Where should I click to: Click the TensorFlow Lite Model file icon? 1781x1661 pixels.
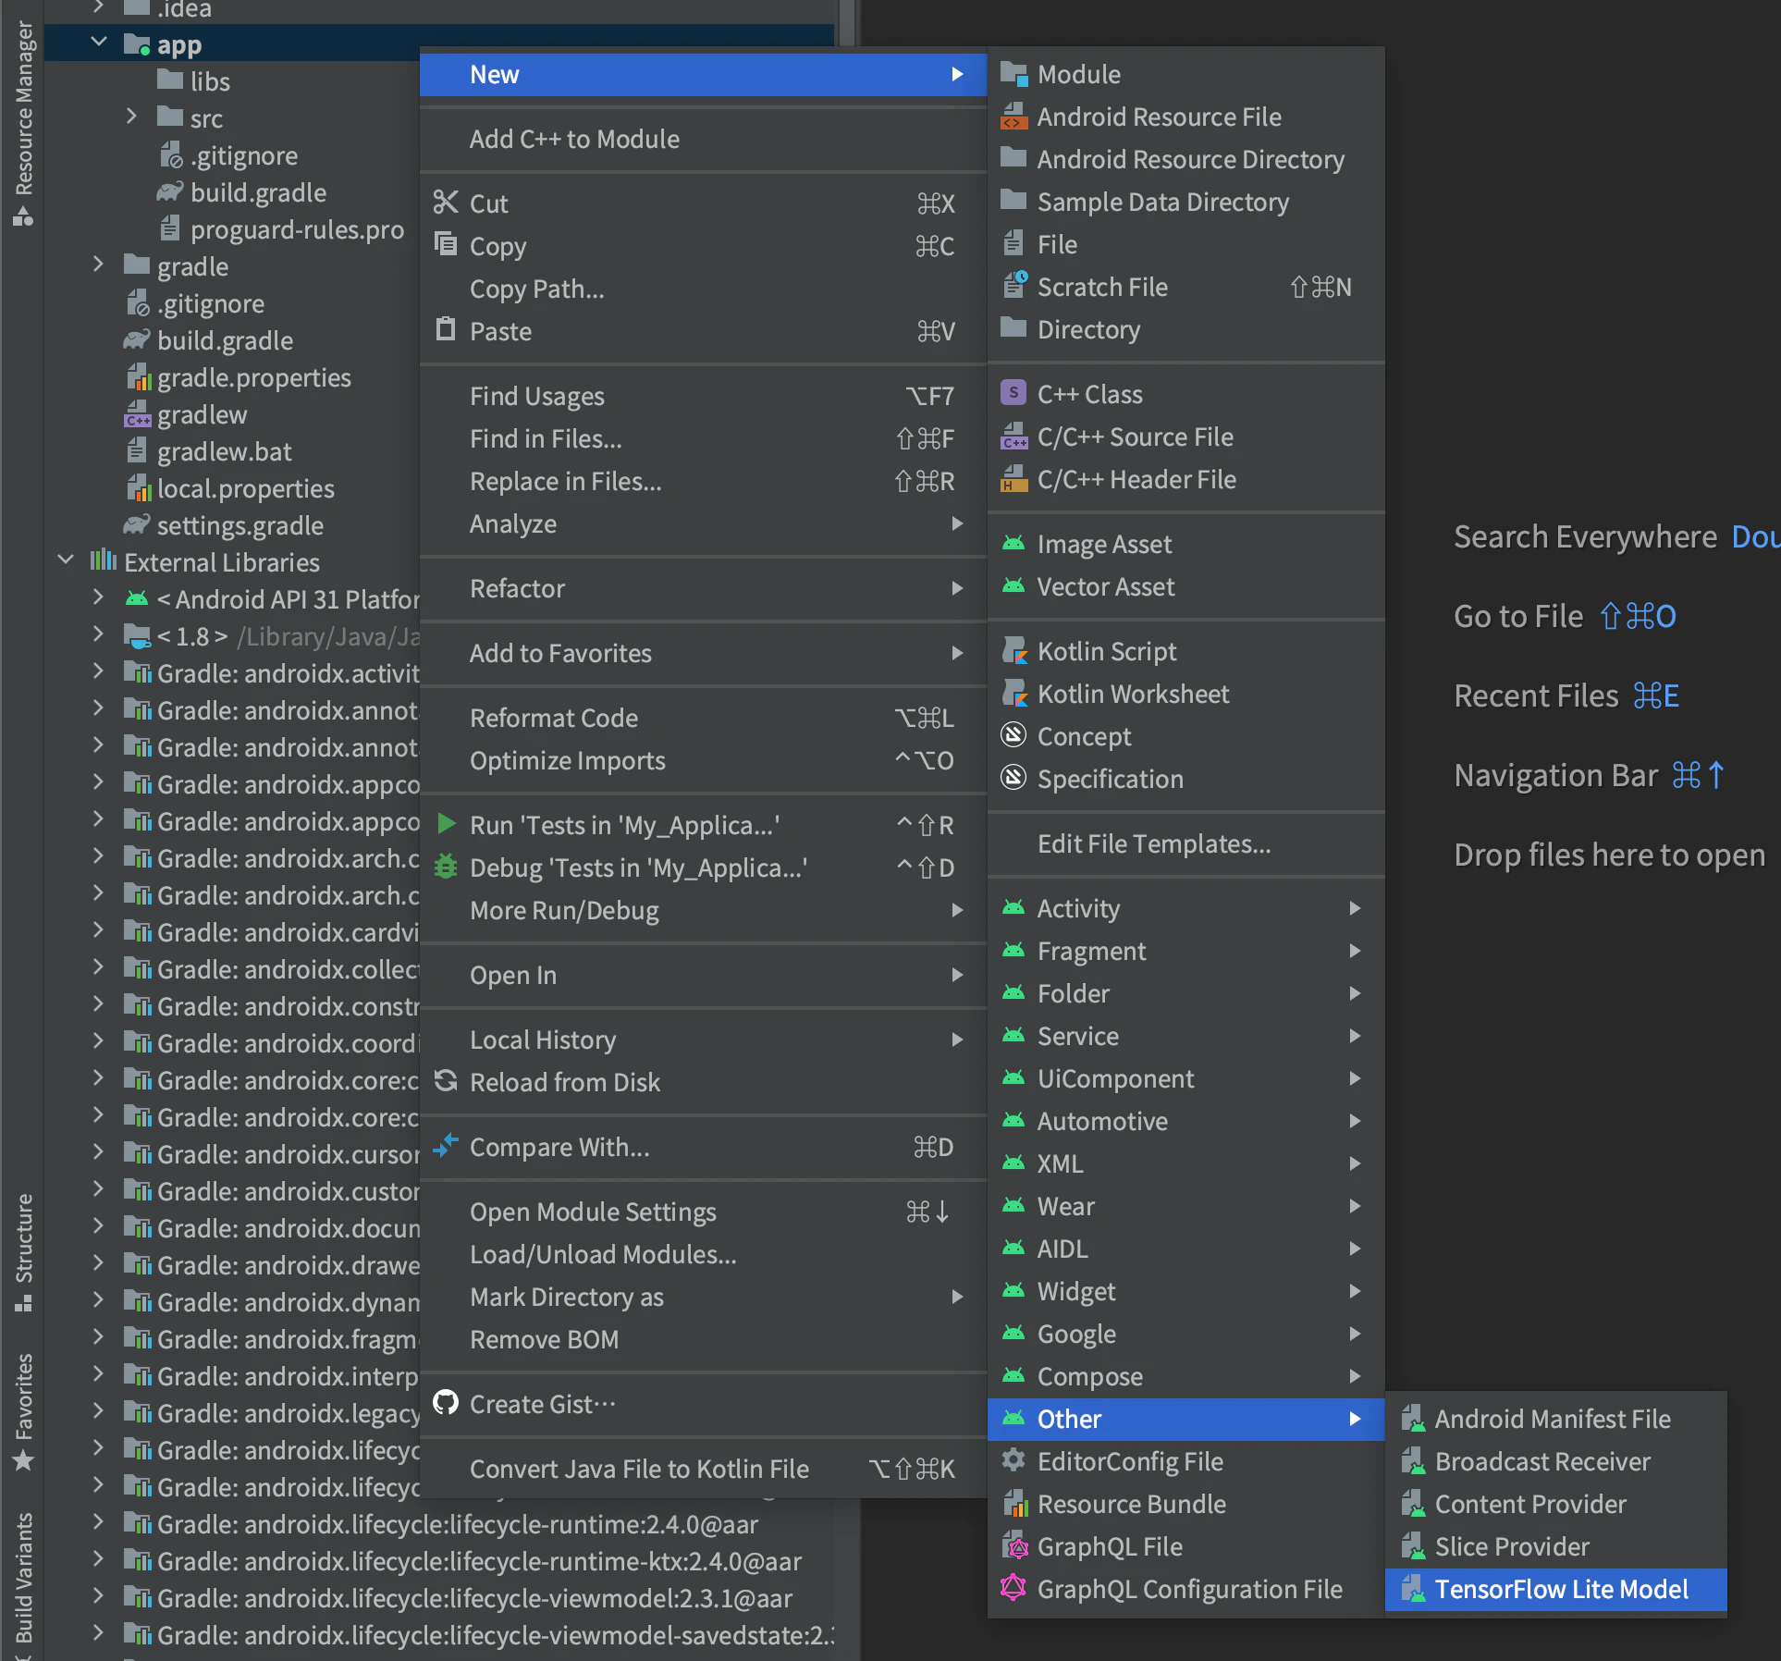[x=1412, y=1589]
